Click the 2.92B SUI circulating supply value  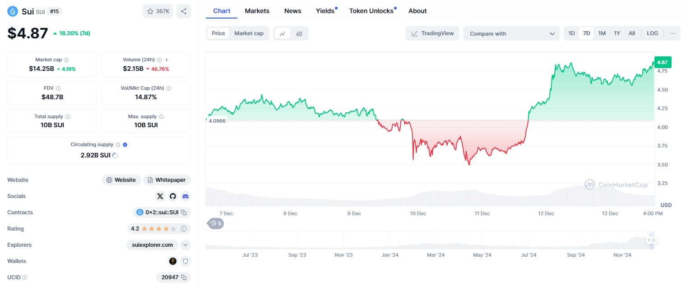point(95,155)
